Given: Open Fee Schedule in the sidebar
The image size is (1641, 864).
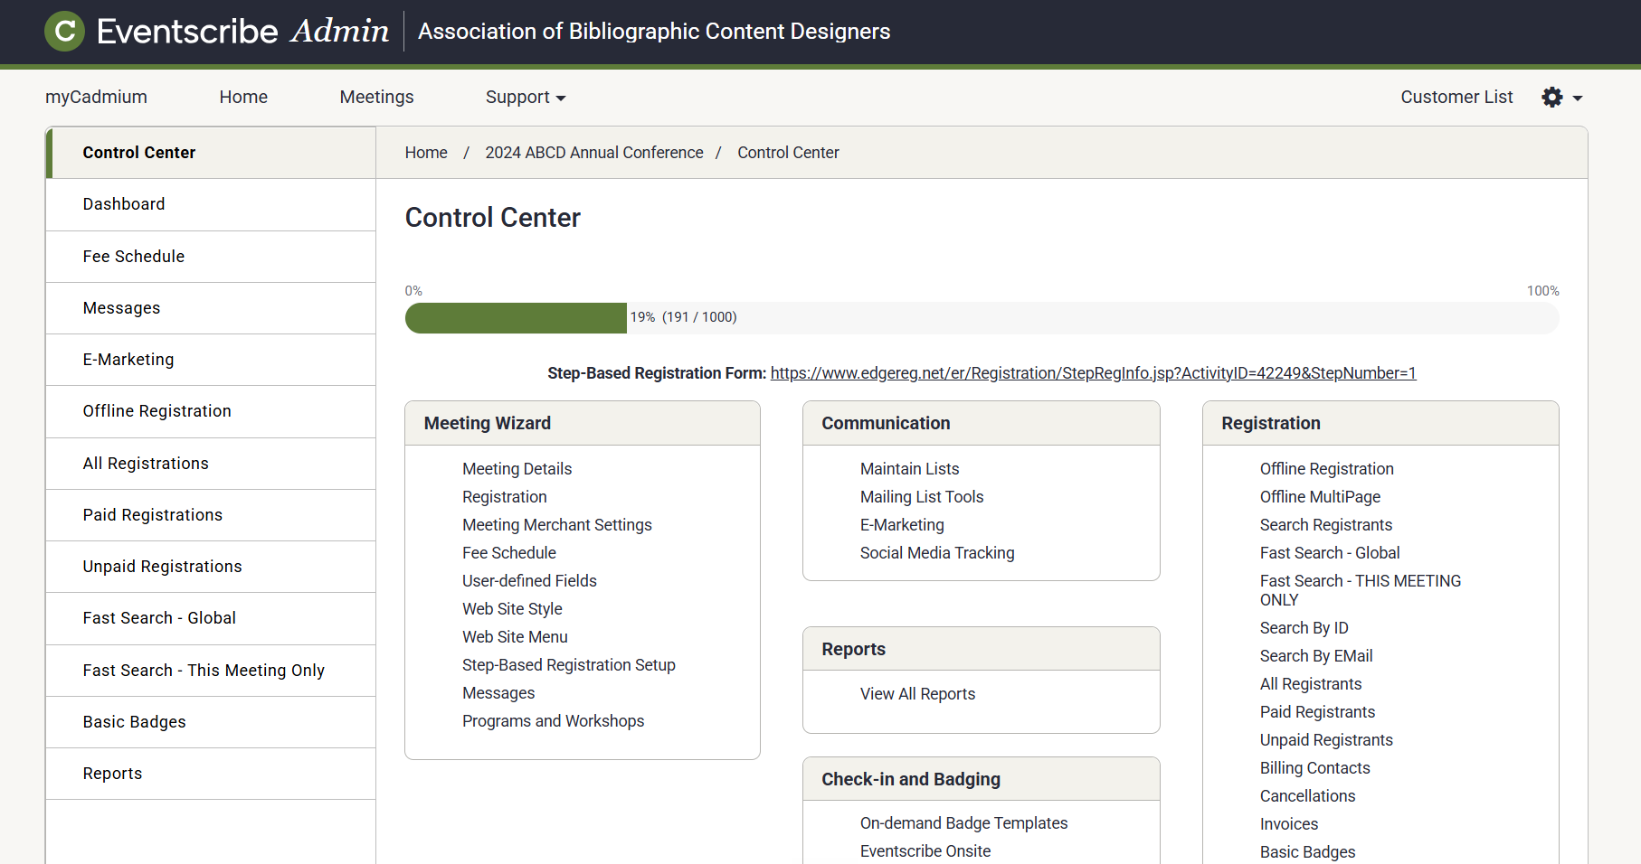Looking at the screenshot, I should [211, 257].
